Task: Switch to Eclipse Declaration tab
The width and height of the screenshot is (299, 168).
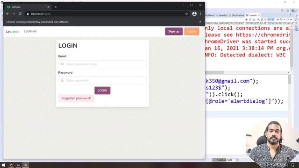Action: (236, 15)
